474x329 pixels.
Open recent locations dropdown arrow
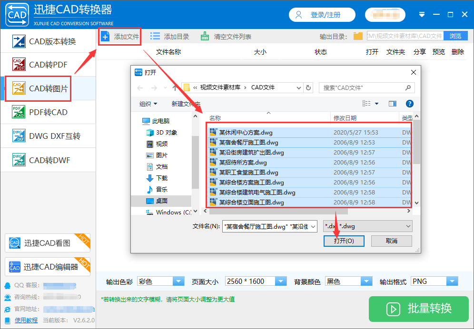tap(165, 88)
